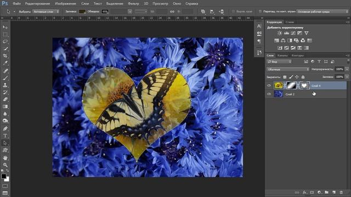Open the Изображение menu
The image size is (351, 197).
tap(65, 4)
